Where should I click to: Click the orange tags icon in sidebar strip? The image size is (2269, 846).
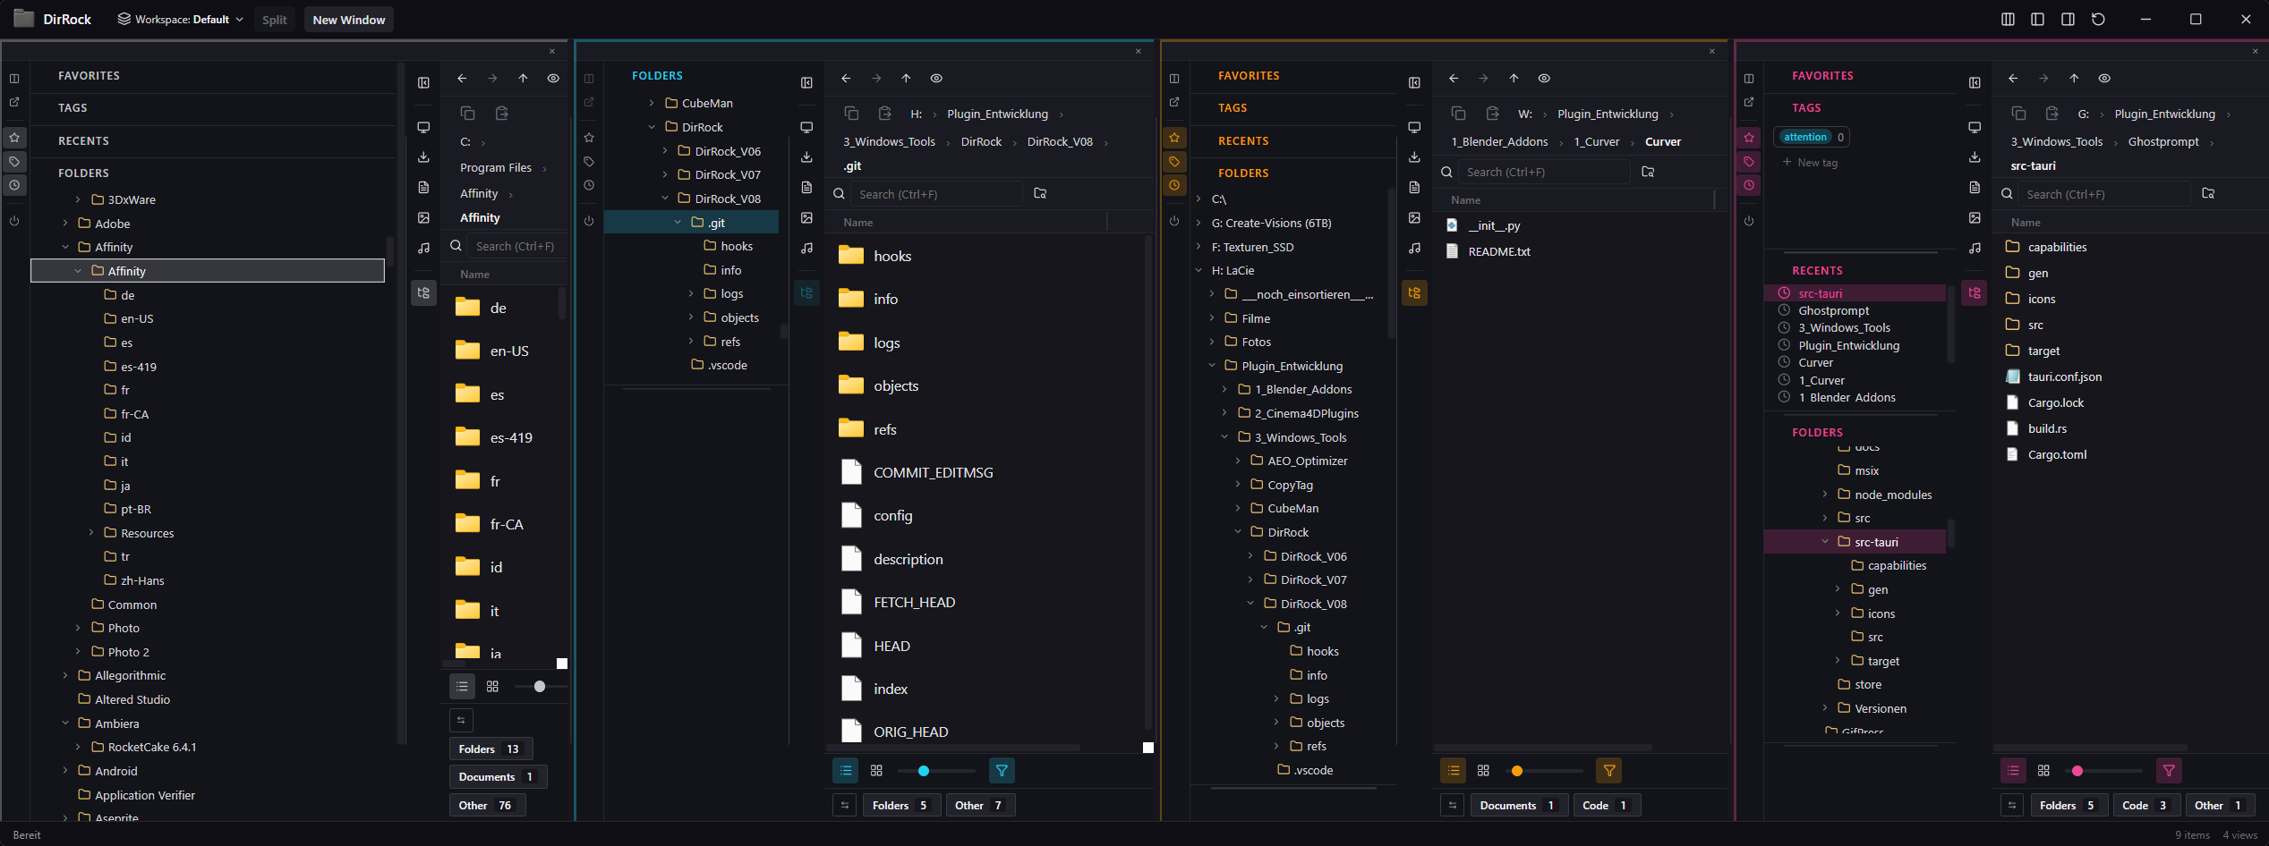tap(1174, 162)
